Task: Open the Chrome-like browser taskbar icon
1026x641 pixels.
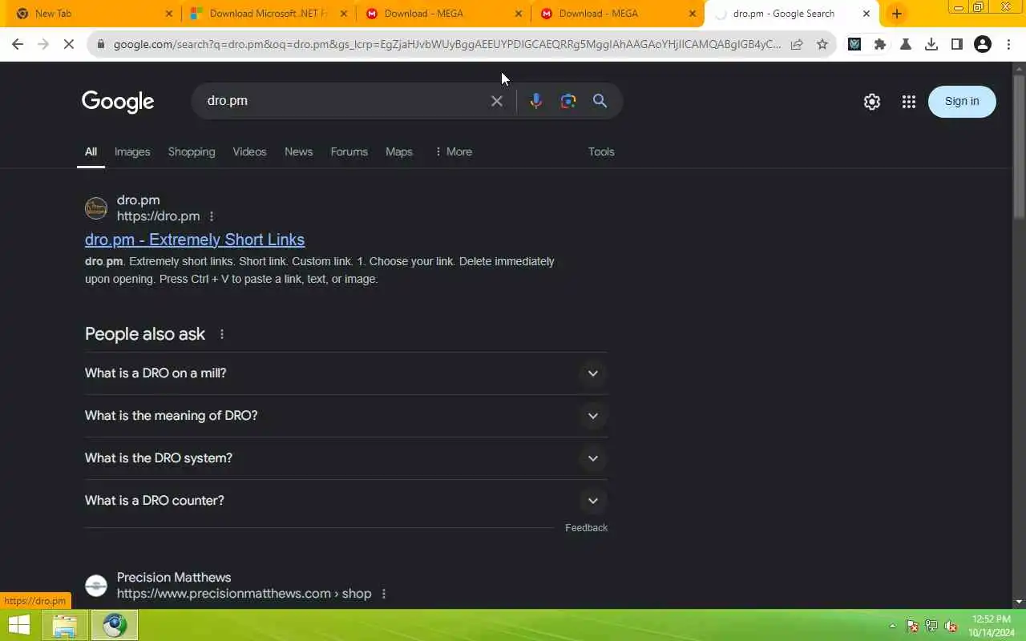Action: pyautogui.click(x=114, y=625)
